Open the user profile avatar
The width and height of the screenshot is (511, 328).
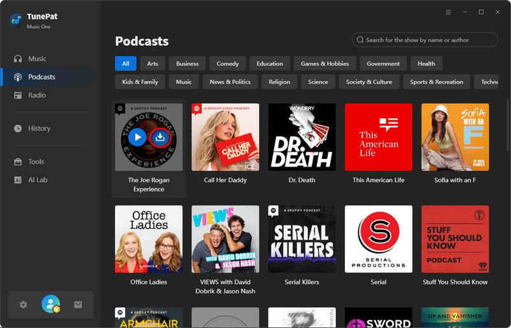[50, 304]
